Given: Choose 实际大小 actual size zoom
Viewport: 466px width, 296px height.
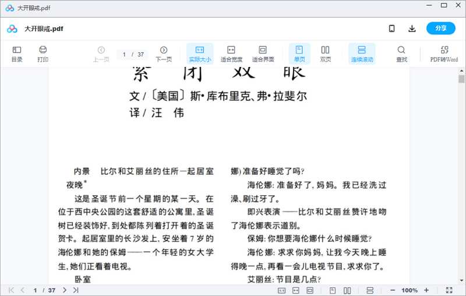Looking at the screenshot, I should coord(200,54).
